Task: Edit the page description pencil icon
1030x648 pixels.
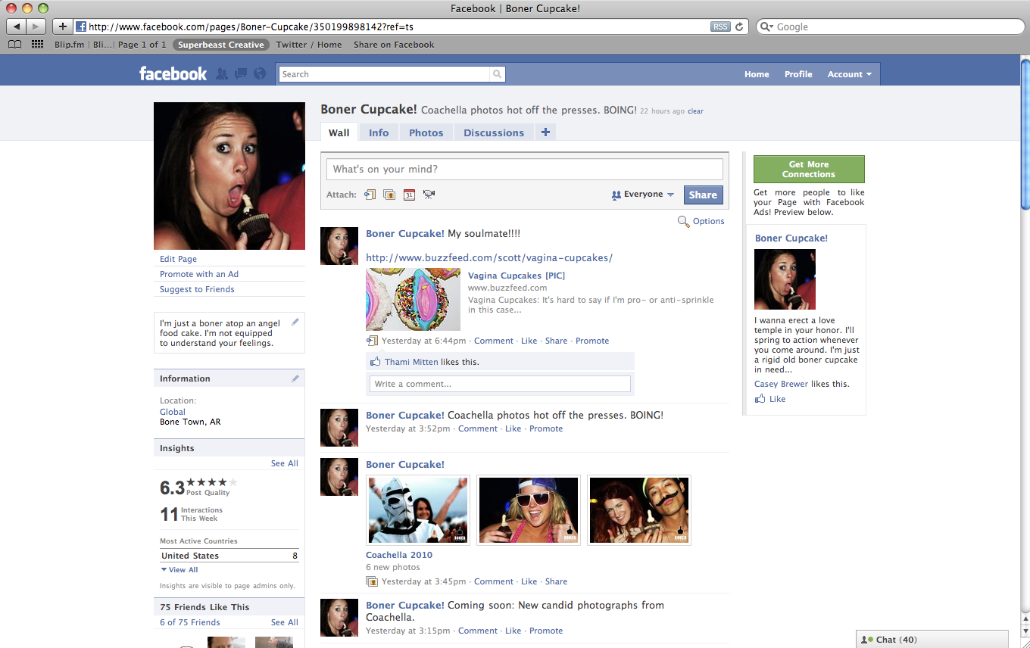Action: 295,322
